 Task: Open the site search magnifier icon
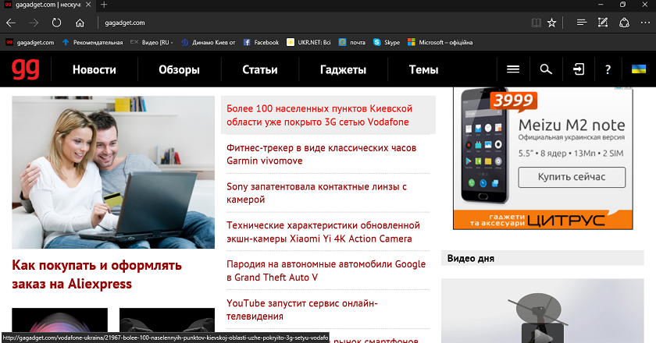[x=546, y=69]
